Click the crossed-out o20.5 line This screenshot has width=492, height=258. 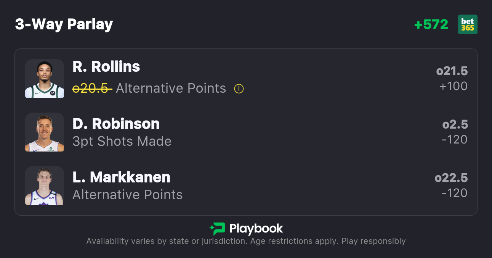point(92,89)
